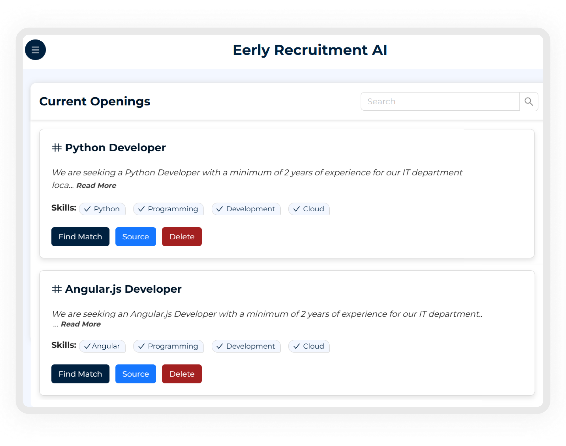The width and height of the screenshot is (566, 446).
Task: Toggle the Cloud skill tag for Angular.js Developer
Action: [x=309, y=346]
